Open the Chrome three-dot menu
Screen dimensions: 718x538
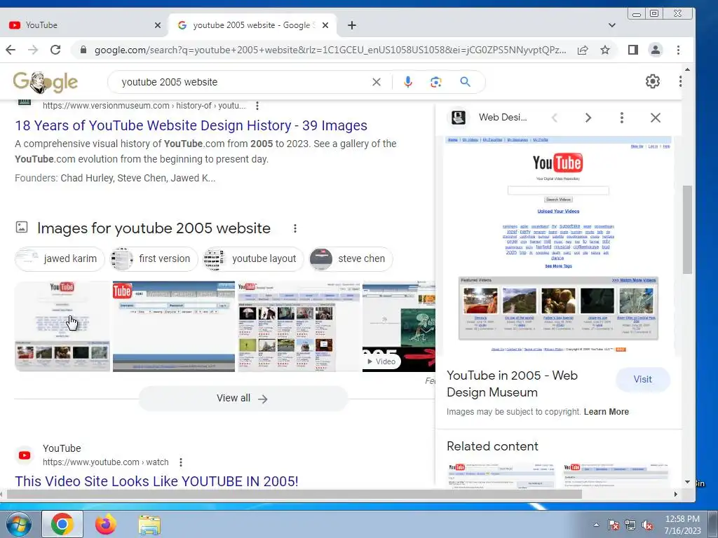(x=678, y=50)
